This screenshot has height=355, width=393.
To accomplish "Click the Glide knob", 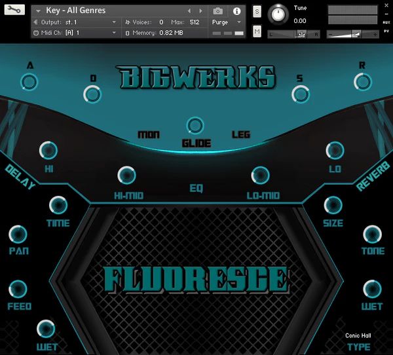I will pos(195,126).
